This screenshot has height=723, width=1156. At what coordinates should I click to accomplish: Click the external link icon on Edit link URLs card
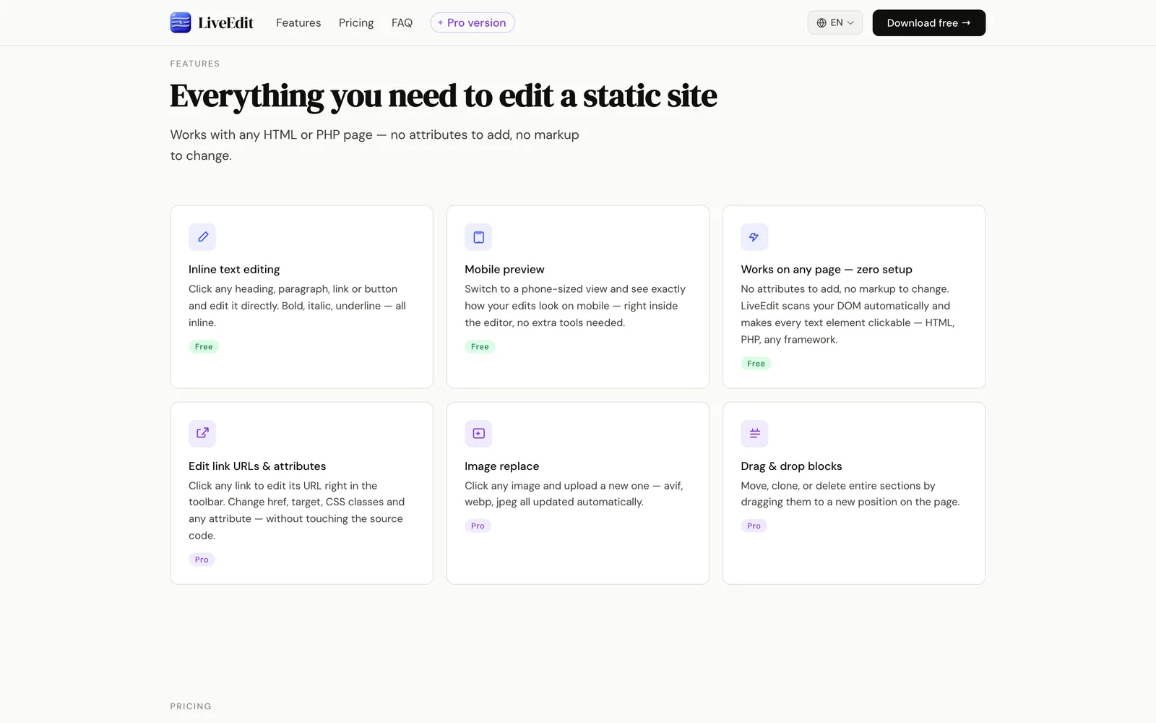click(202, 434)
